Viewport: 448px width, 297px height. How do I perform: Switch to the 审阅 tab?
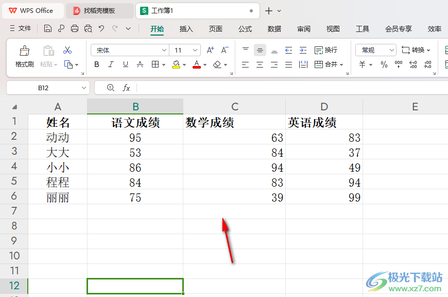pos(304,29)
